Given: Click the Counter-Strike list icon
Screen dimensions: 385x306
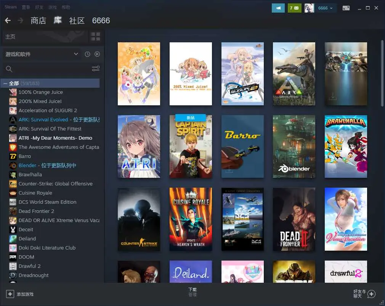Looking at the screenshot, I should pyautogui.click(x=13, y=184).
